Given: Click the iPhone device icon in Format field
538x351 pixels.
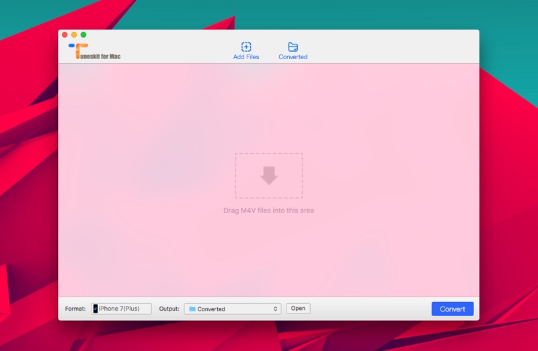Looking at the screenshot, I should pyautogui.click(x=95, y=309).
